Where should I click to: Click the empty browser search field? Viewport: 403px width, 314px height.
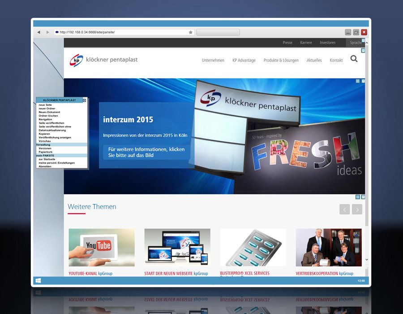click(218, 32)
